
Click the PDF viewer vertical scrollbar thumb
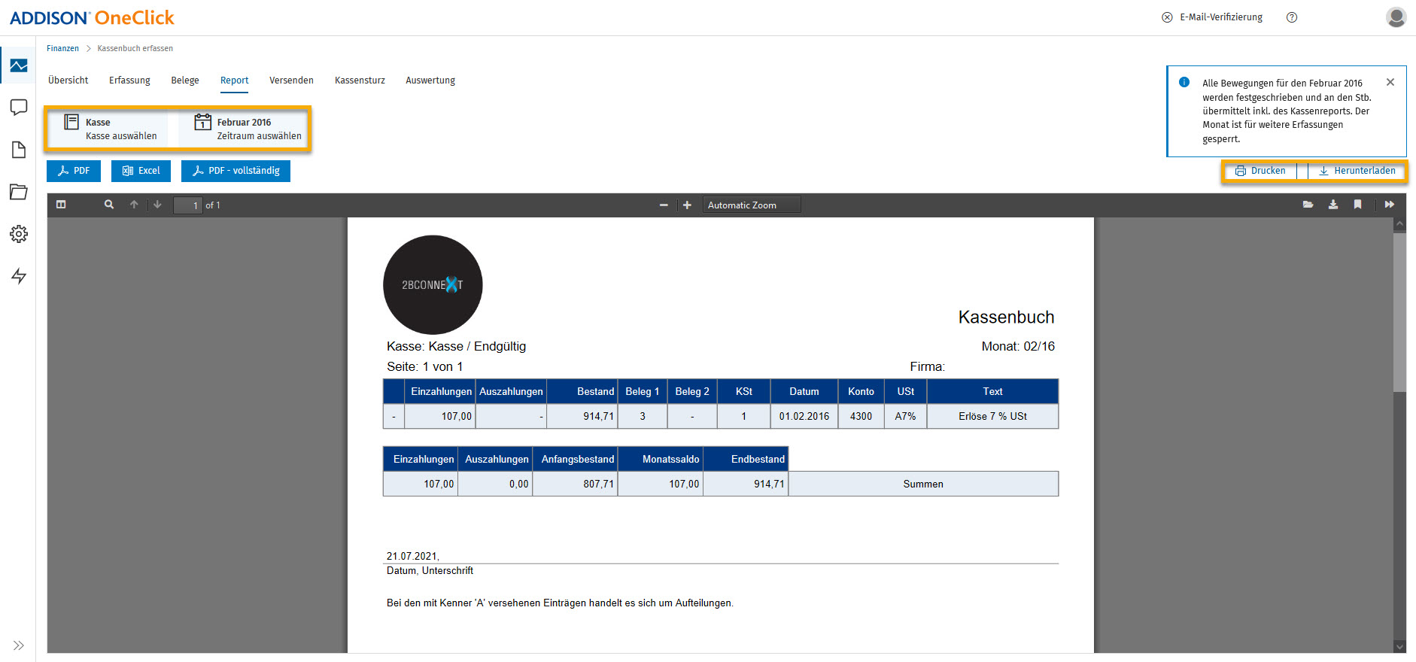pyautogui.click(x=1399, y=312)
